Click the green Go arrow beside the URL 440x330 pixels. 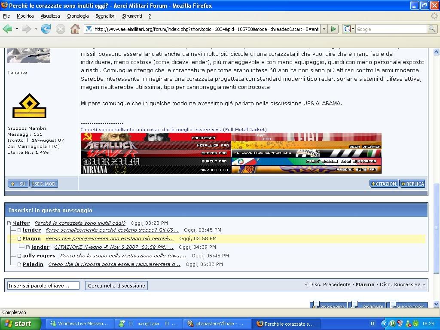coord(333,29)
